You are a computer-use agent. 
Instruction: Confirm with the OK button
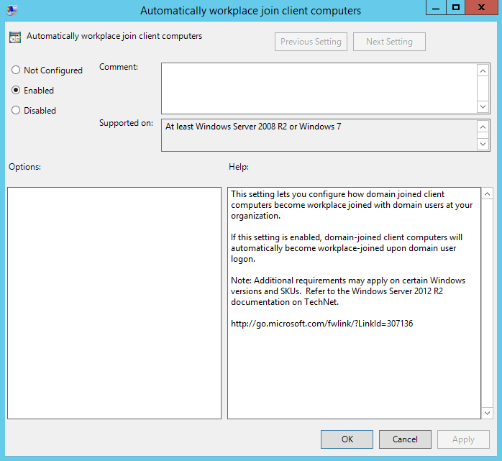[x=347, y=439]
